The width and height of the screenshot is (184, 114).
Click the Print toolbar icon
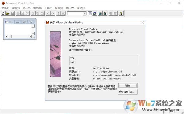point(18,13)
